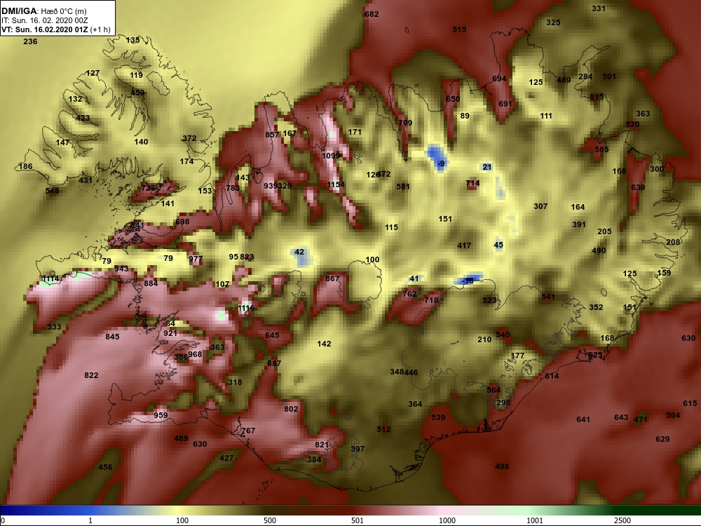This screenshot has height=526, width=701.
Task: Click the 694 height value
Action: point(499,79)
